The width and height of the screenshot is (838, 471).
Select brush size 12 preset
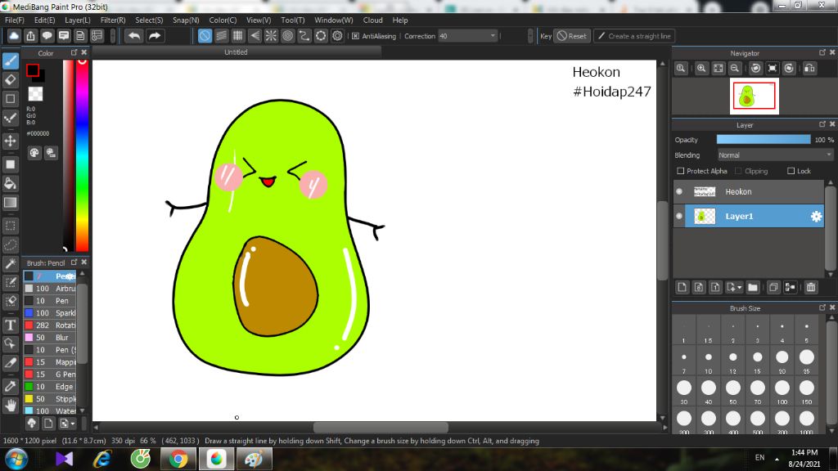(732, 361)
